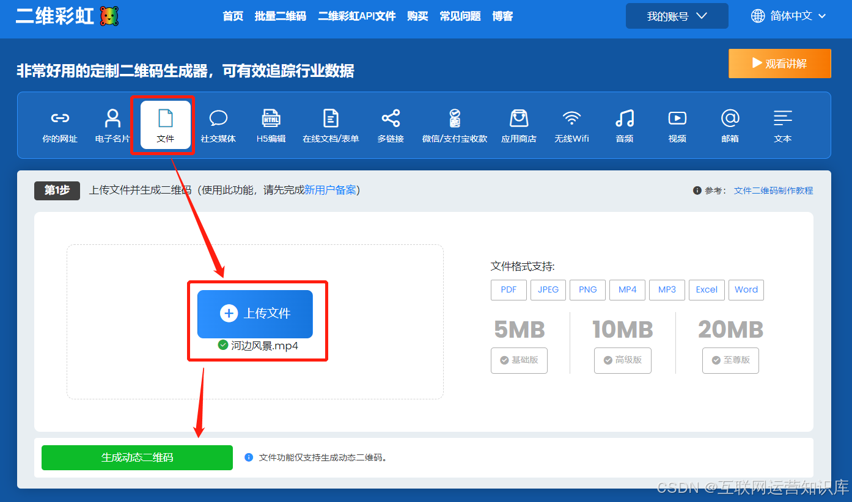
Task: Choose the 在线文档/表单 document icon
Action: (x=331, y=118)
